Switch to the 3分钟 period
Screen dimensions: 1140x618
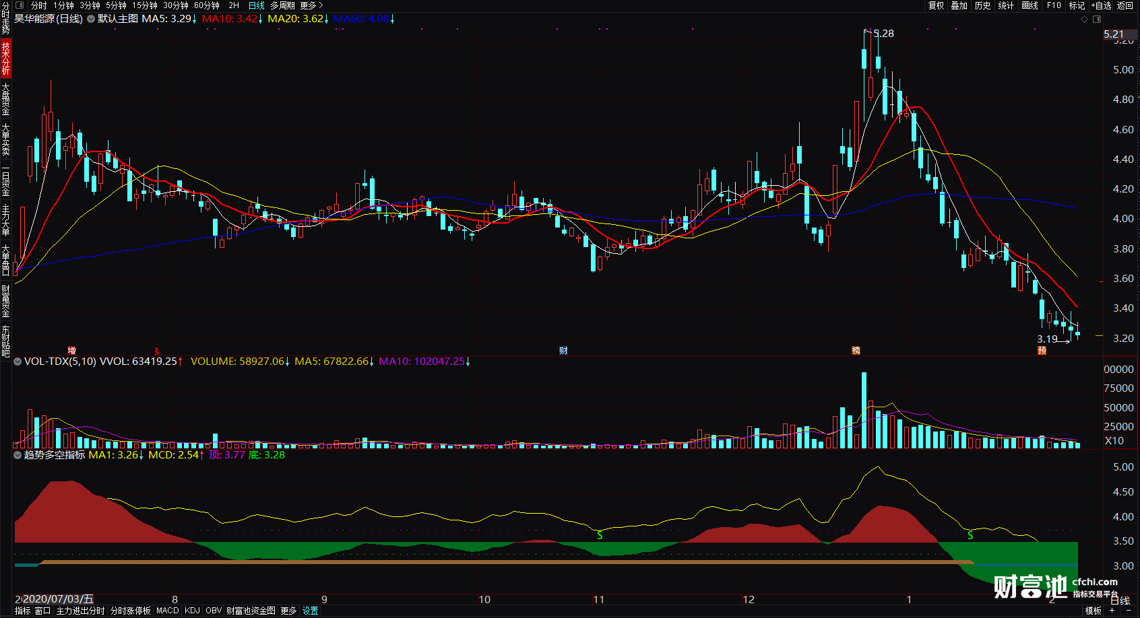click(x=90, y=5)
